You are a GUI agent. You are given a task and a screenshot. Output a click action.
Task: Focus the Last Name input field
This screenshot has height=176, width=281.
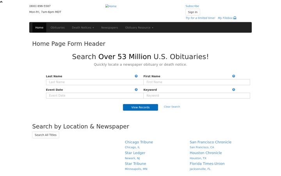[94, 82]
